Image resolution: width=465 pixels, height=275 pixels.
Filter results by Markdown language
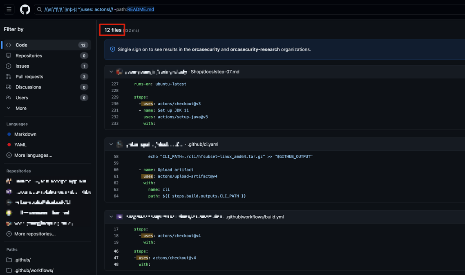coord(25,134)
